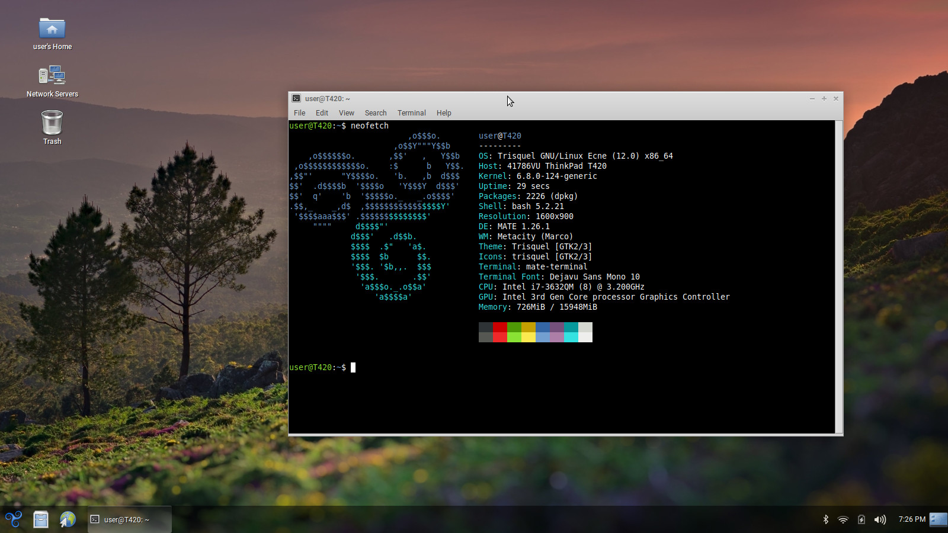Select the user@T420 terminal taskbar button
The width and height of the screenshot is (948, 533).
click(130, 519)
